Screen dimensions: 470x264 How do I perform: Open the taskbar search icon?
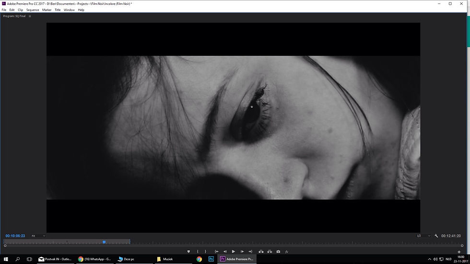(x=17, y=259)
